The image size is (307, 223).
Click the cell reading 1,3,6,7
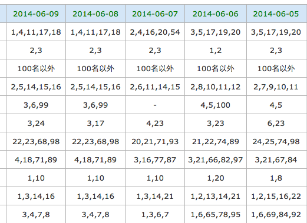[x=155, y=214]
